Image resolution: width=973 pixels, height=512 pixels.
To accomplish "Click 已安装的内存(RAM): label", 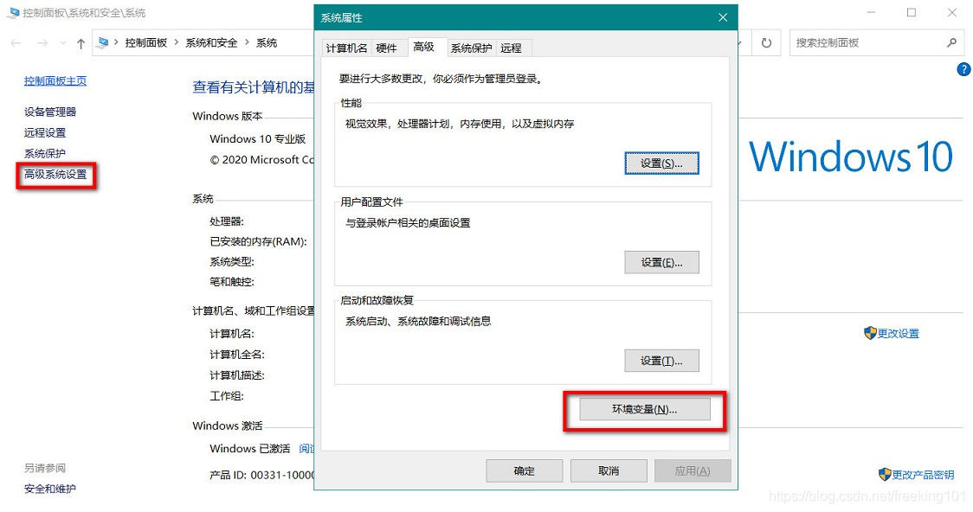I will (x=258, y=242).
